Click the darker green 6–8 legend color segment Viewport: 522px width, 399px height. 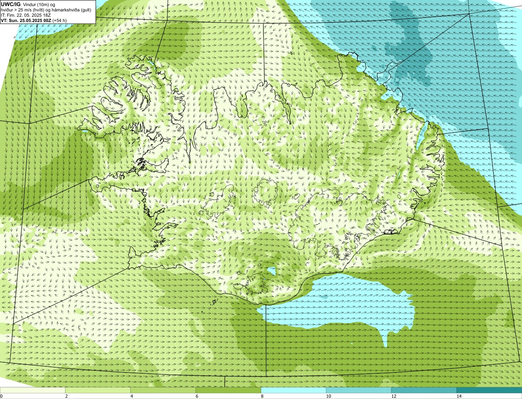tap(228, 390)
